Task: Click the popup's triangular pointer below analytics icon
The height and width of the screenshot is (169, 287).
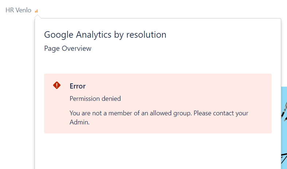Action: point(38,17)
